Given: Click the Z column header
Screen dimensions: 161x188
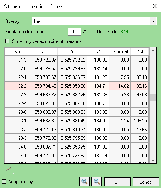Looking at the screenshot, I should coord(98,52).
